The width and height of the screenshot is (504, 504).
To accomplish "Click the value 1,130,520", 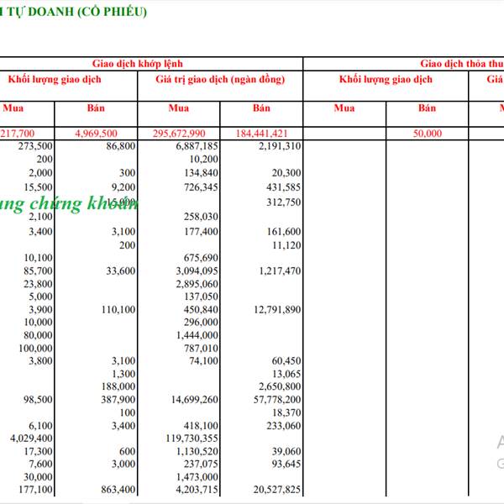I will coord(197,452).
